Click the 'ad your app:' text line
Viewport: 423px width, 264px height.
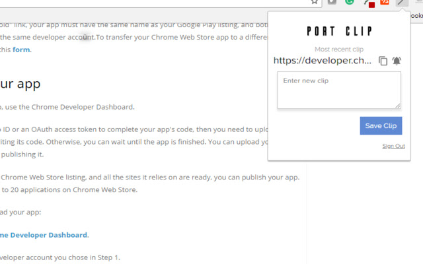point(20,213)
